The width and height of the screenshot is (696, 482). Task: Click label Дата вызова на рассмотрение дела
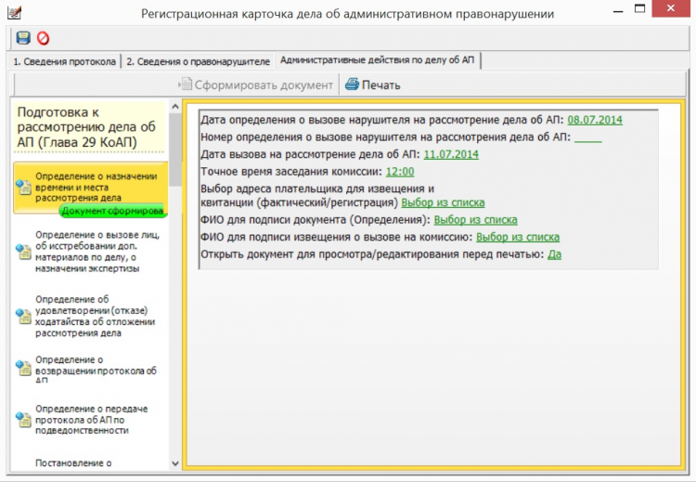310,154
